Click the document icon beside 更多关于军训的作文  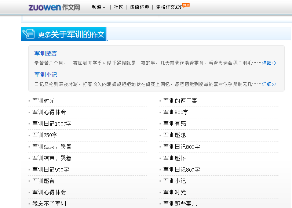[x=29, y=34]
